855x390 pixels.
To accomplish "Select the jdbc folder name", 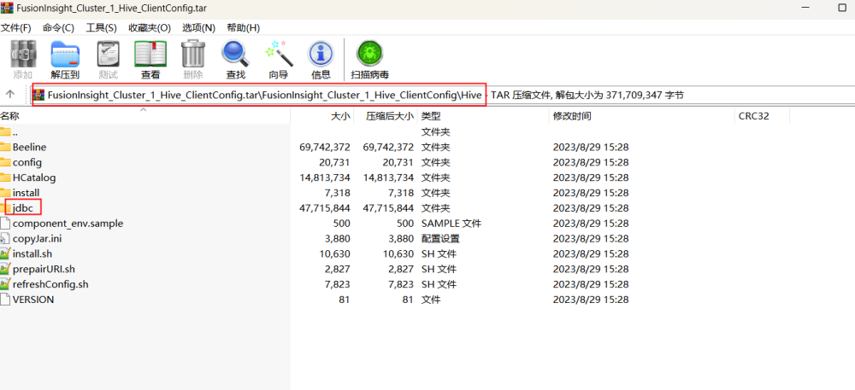I will click(x=22, y=207).
